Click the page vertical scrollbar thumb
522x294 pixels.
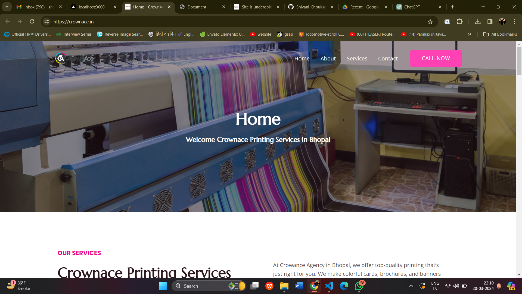[x=519, y=60]
